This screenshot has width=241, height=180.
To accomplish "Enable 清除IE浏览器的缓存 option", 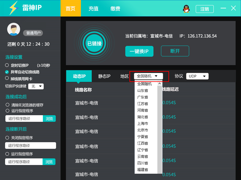I will [7, 105].
